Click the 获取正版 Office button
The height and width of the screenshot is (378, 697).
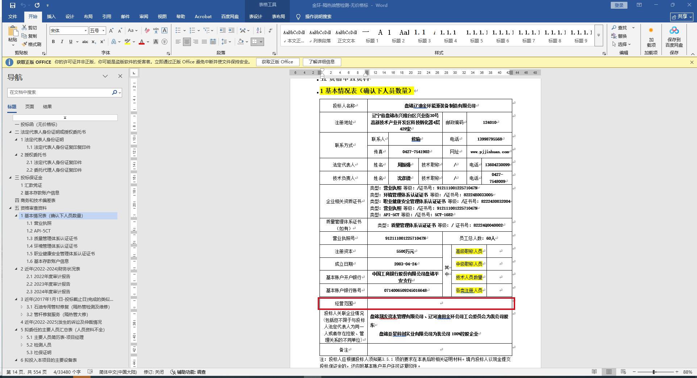click(x=277, y=62)
